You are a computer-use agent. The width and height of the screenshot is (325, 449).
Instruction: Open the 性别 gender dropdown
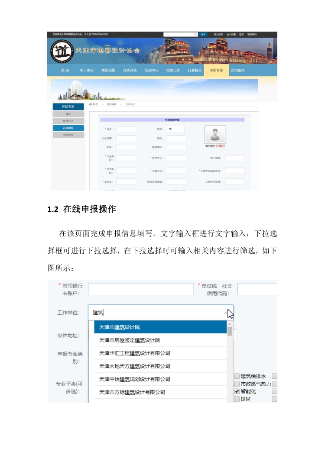tap(175, 129)
